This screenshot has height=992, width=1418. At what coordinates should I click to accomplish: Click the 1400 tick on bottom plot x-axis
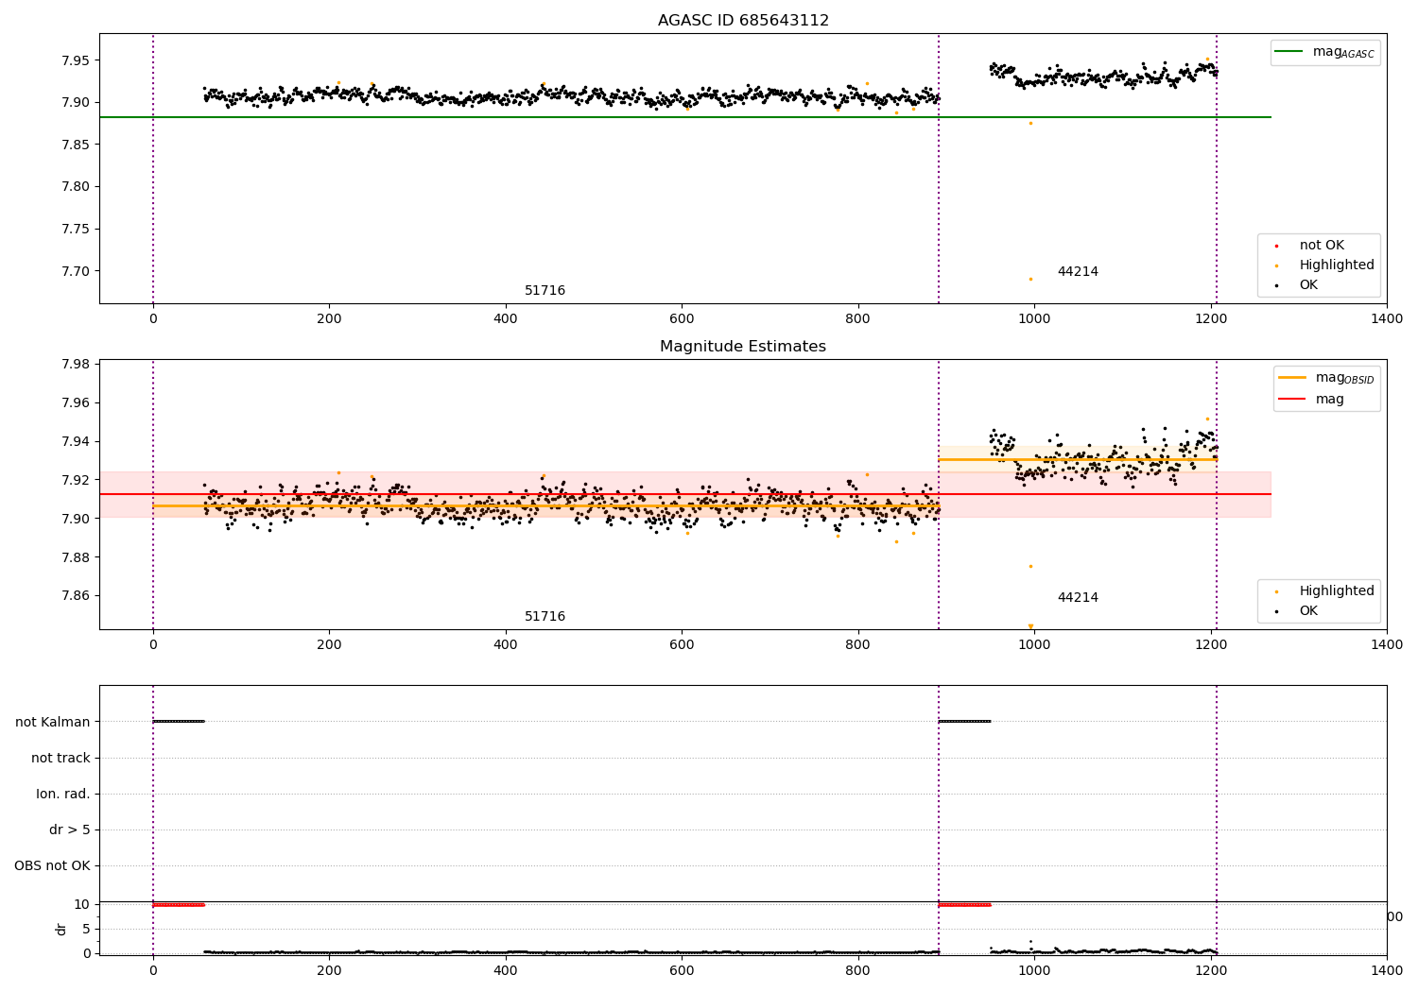click(1387, 970)
